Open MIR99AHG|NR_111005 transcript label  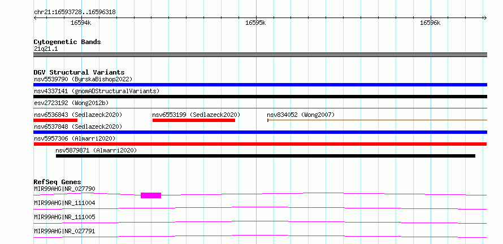[x=64, y=217]
